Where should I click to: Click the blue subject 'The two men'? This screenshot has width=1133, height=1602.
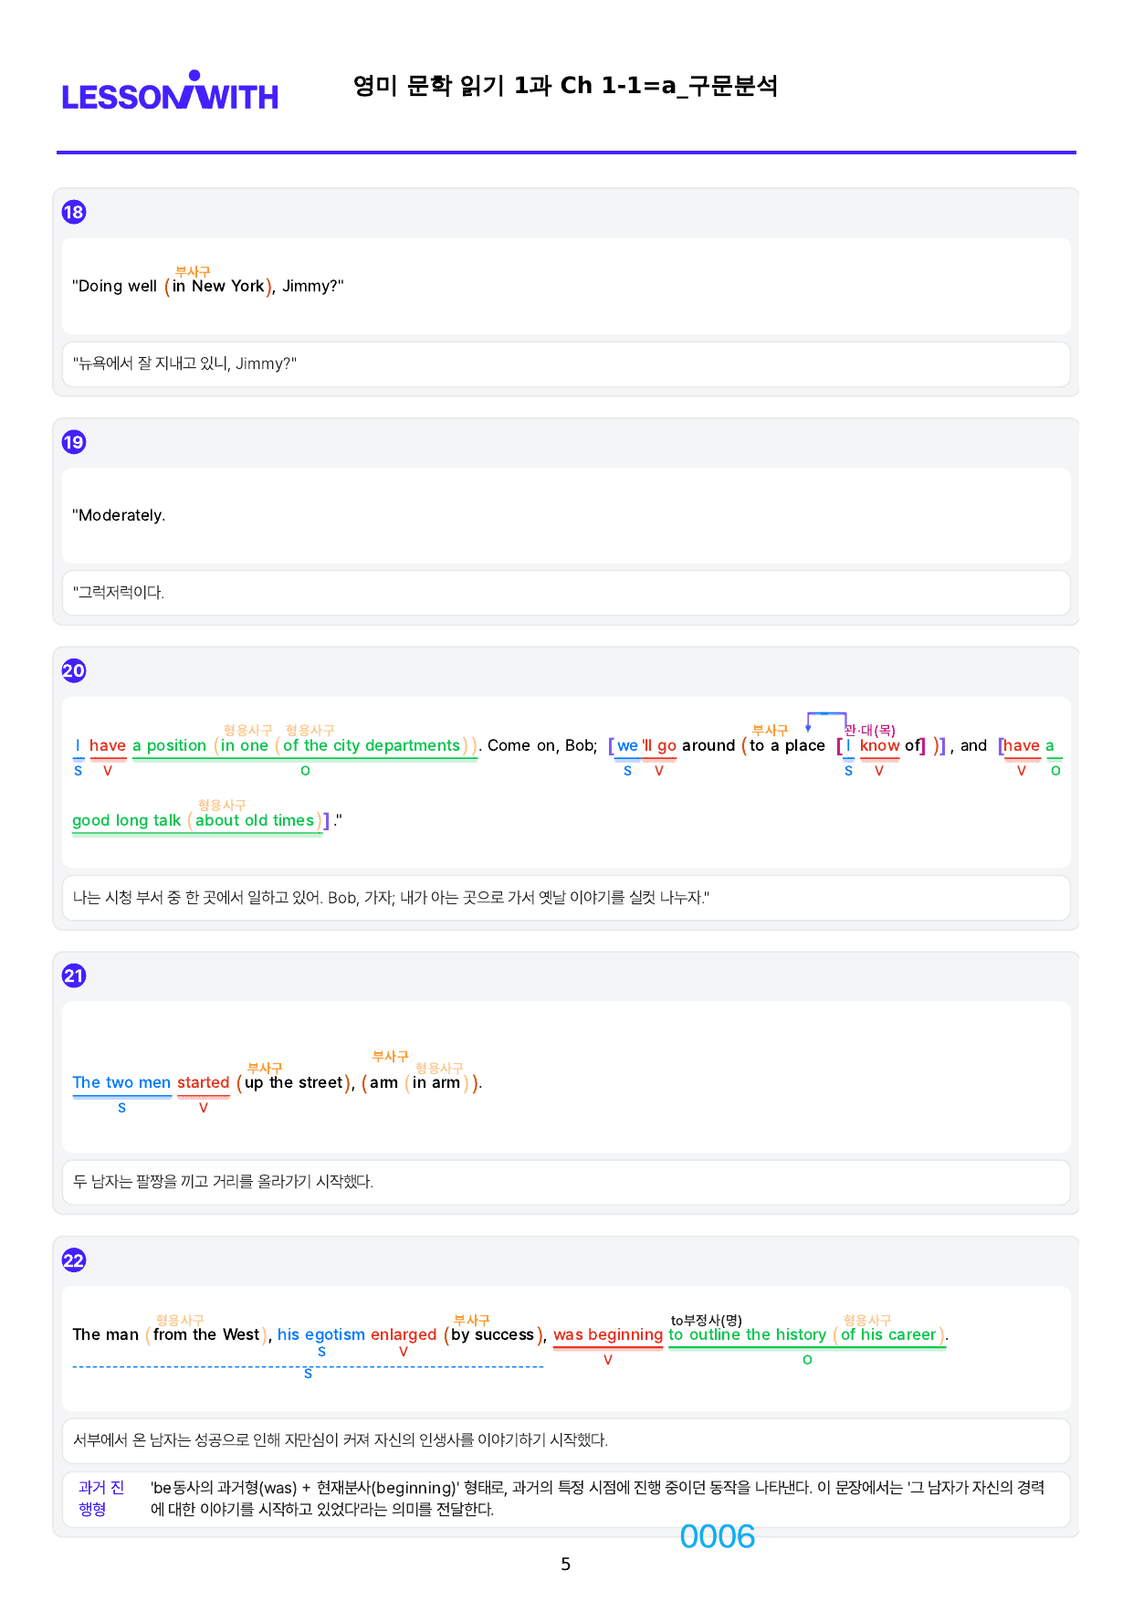pos(121,1082)
